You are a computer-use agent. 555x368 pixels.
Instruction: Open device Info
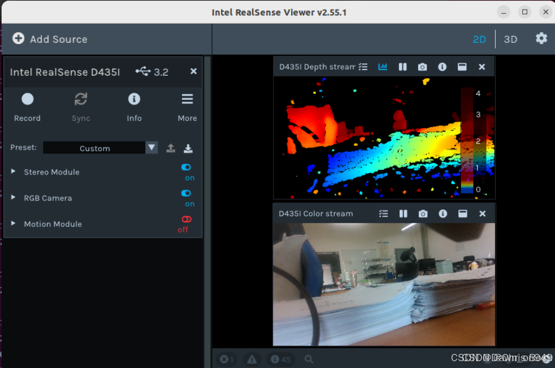134,107
